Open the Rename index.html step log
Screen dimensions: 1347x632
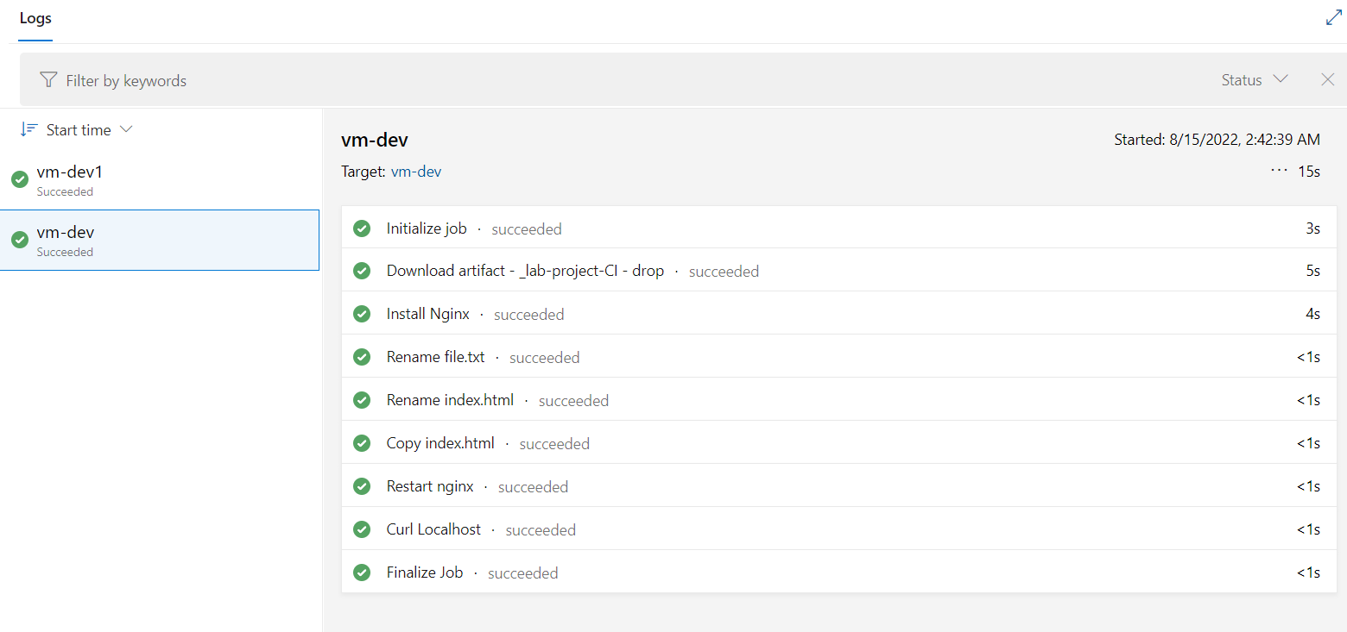[839, 400]
